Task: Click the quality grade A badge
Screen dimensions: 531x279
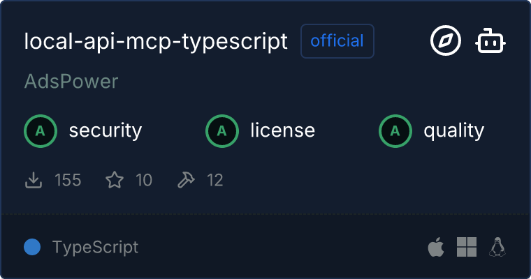Action: 395,130
